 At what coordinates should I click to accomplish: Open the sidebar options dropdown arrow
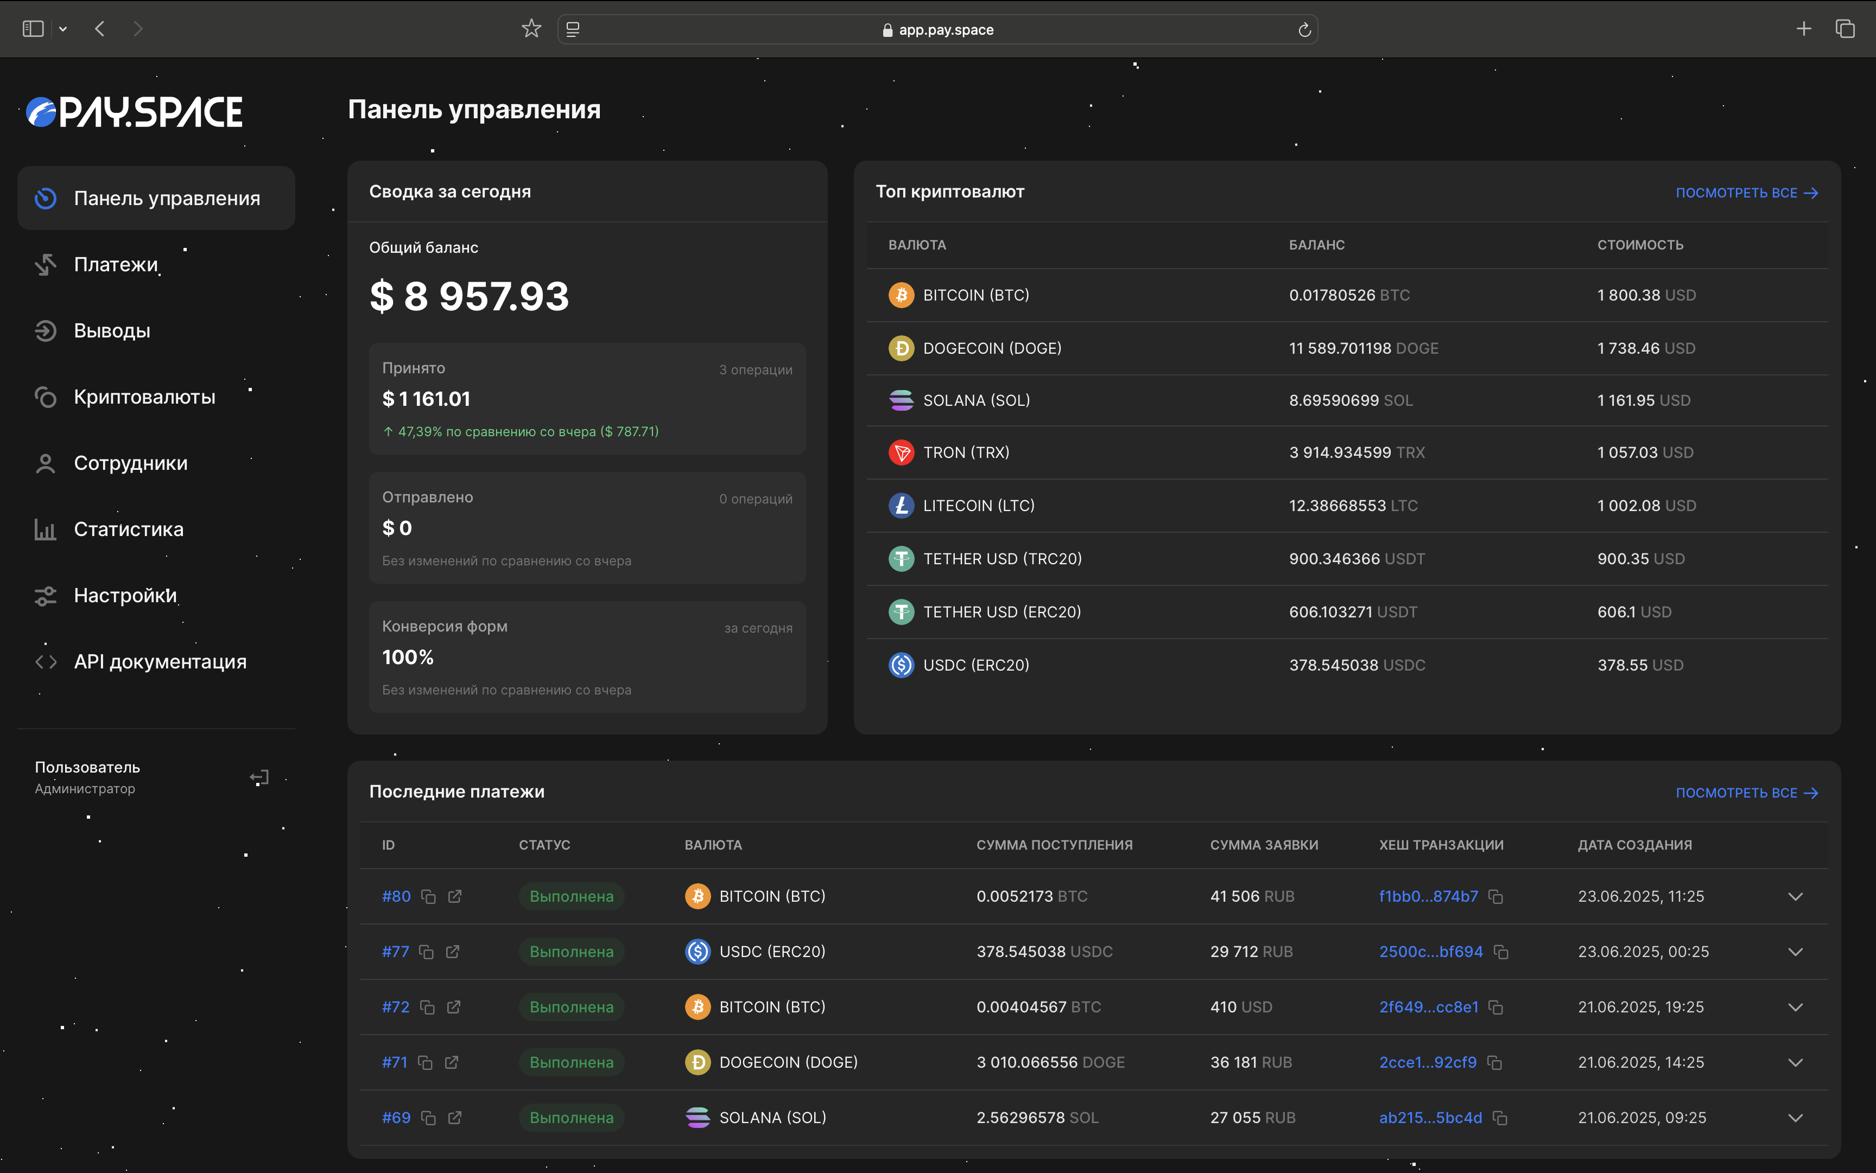coord(63,29)
